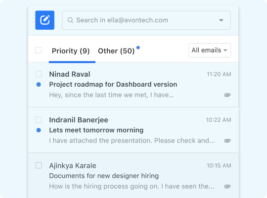
Task: Switch to the Priority (9) tab
Action: coord(71,51)
